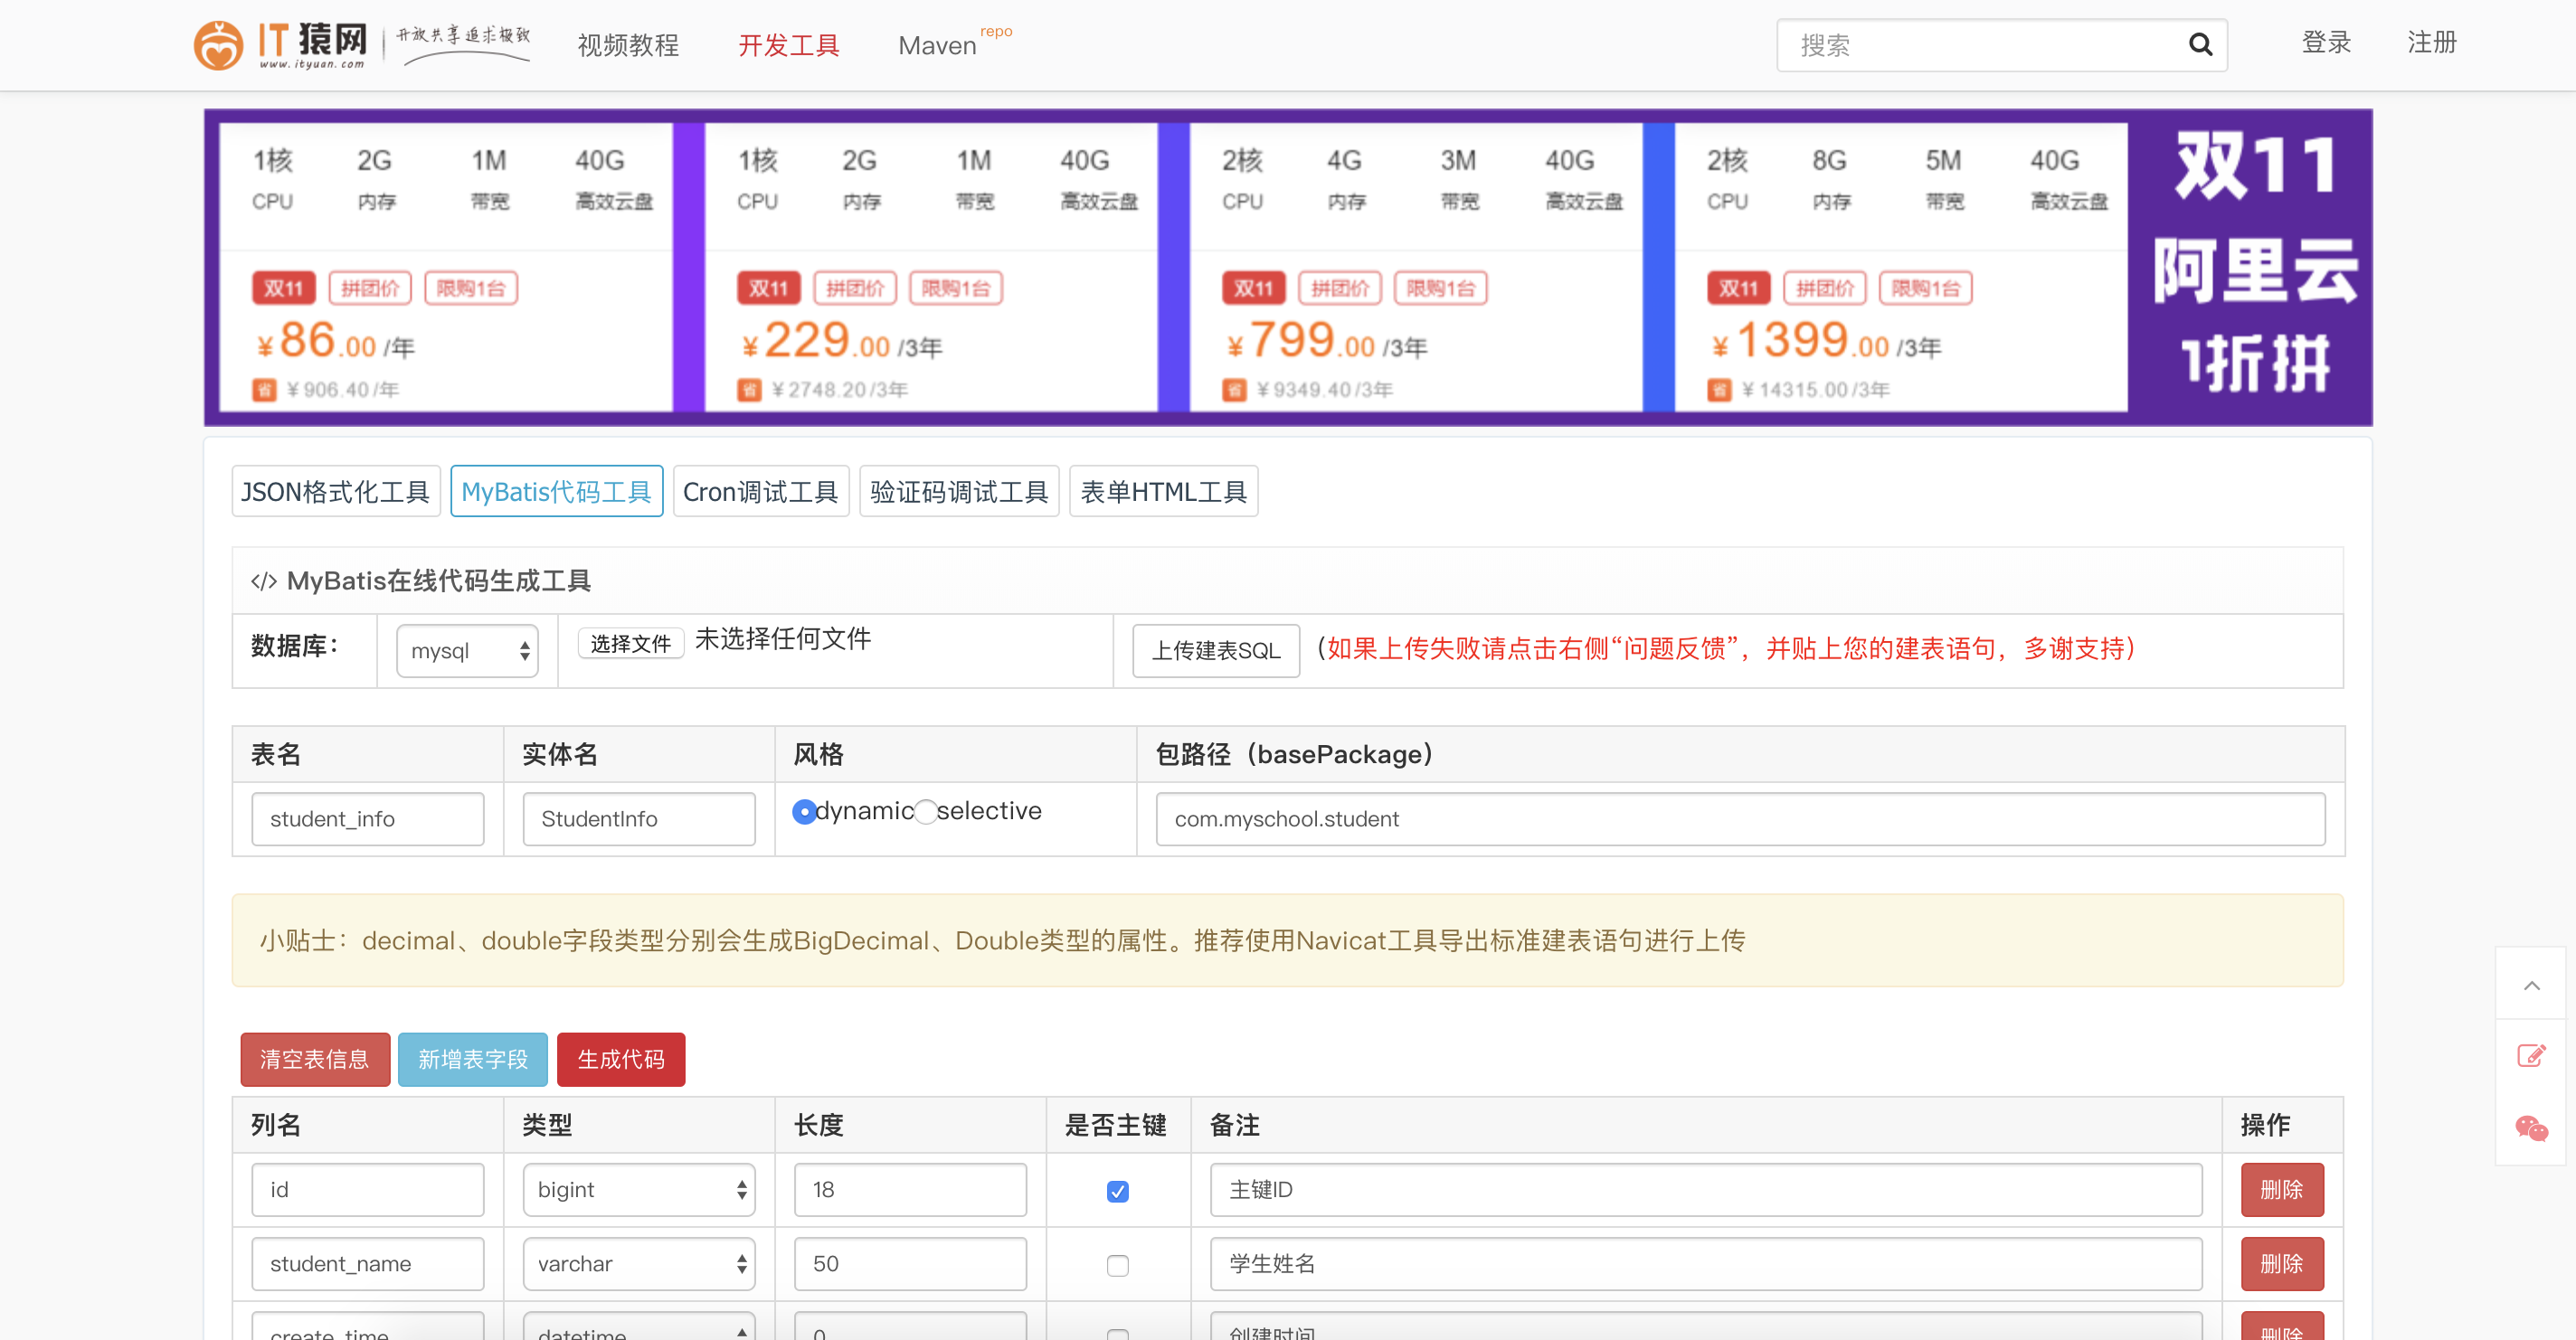Click the student_info table name input field
This screenshot has height=1340, width=2576.
[x=367, y=818]
